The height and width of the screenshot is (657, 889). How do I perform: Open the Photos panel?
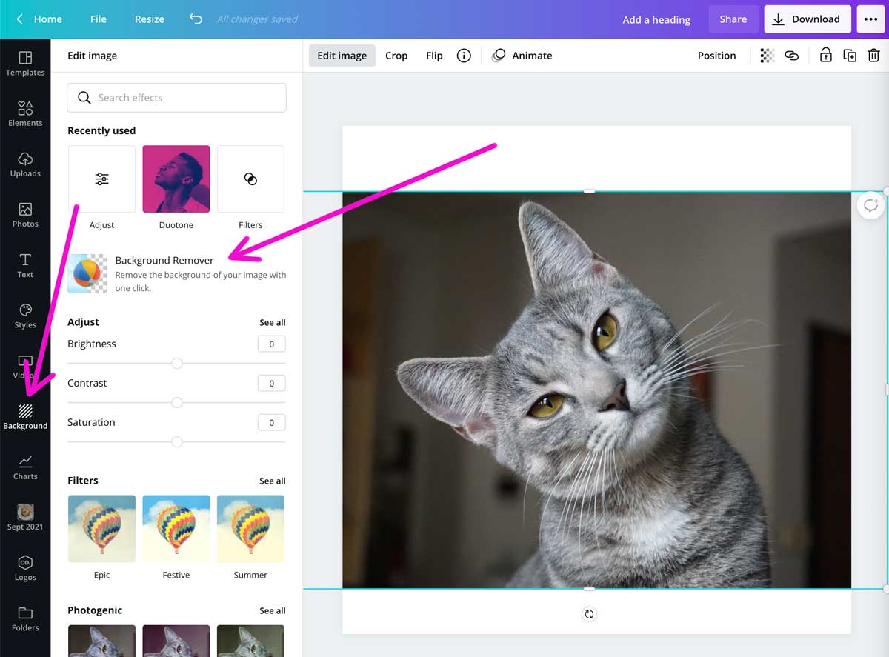(x=25, y=213)
